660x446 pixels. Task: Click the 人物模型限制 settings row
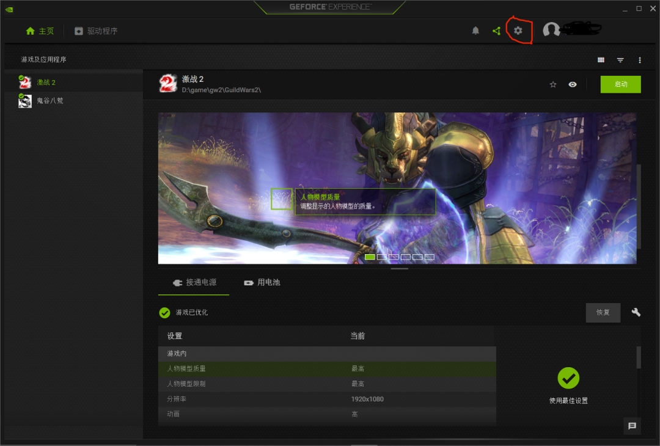tap(327, 384)
